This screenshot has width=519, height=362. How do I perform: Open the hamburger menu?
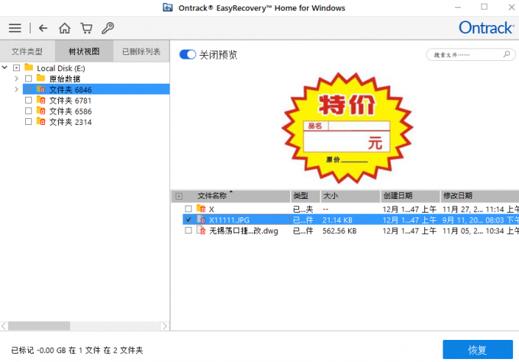15,28
